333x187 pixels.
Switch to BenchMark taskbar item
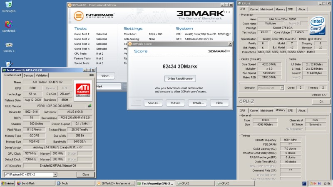35,183
